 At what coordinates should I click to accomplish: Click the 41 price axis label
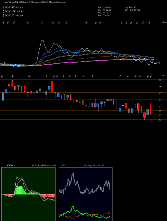(x=160, y=107)
